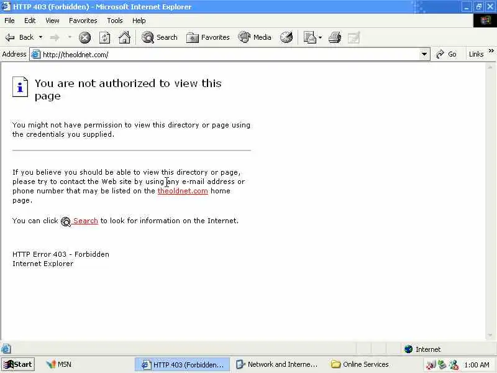Viewport: 497px width, 373px height.
Task: Open the Edit menu
Action: pos(30,21)
